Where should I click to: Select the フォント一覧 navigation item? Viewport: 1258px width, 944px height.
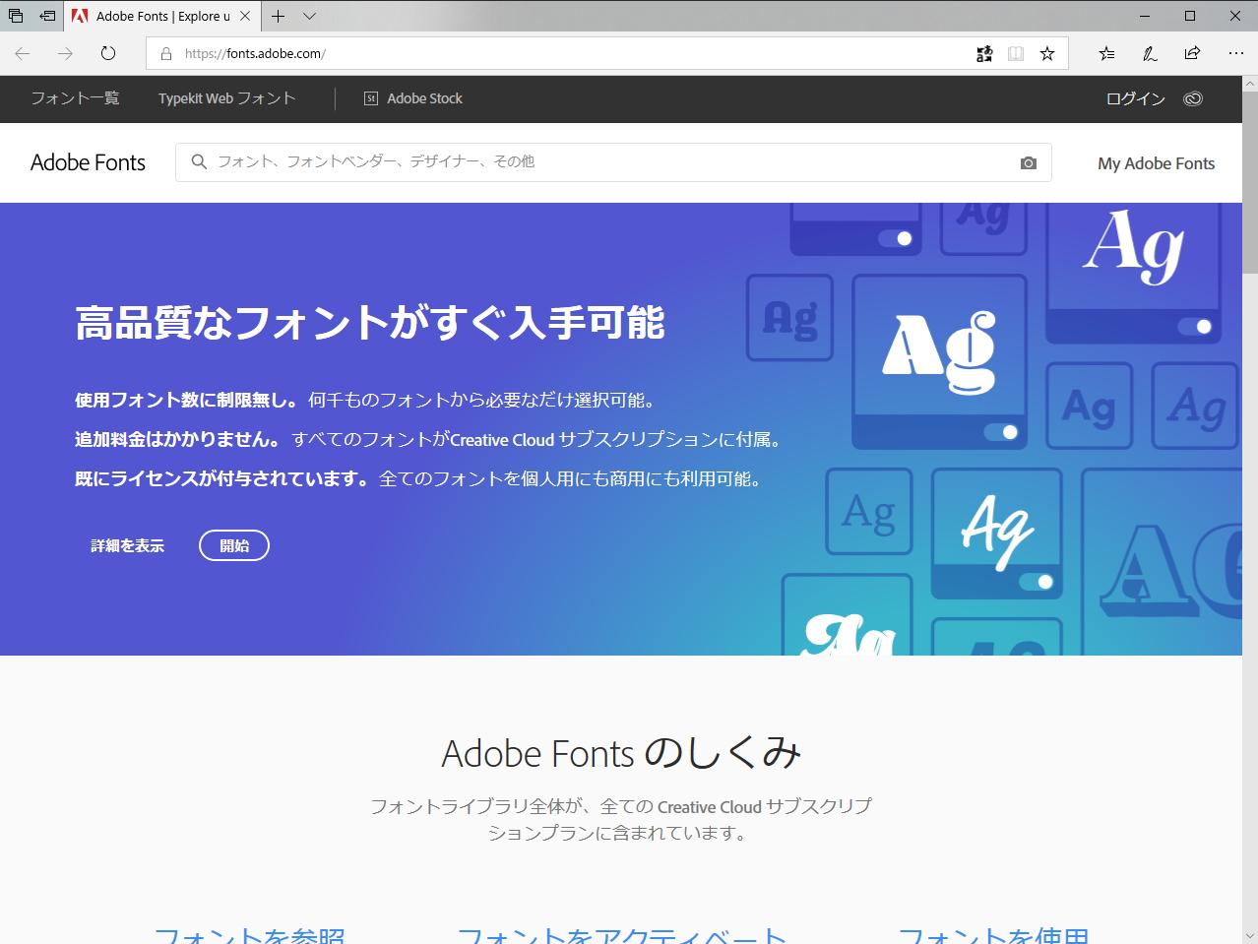click(74, 98)
